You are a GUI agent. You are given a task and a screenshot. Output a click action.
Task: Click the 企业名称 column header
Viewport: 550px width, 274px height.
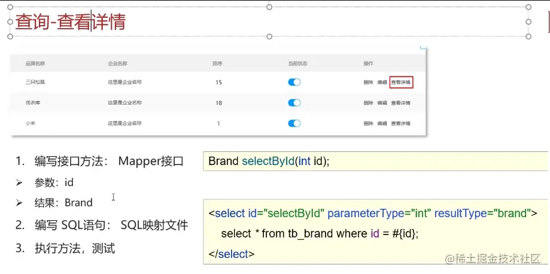click(x=117, y=63)
